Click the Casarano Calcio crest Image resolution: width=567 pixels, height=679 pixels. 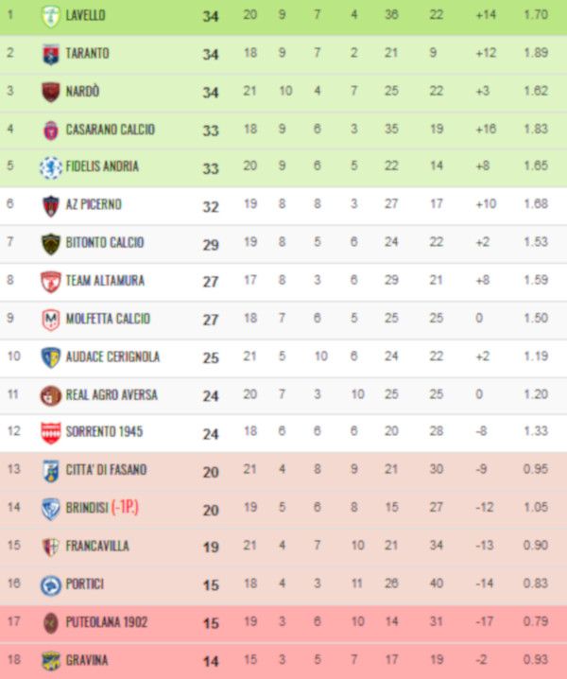click(x=51, y=131)
